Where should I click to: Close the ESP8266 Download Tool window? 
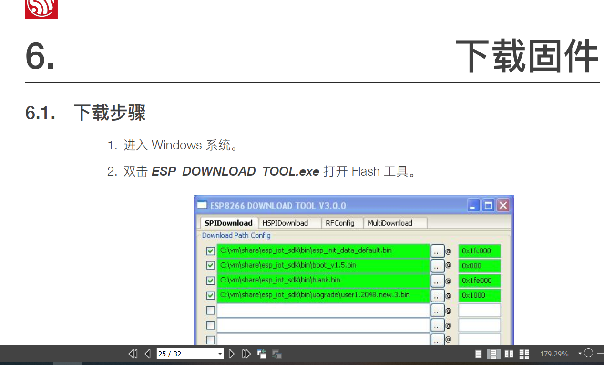click(503, 206)
